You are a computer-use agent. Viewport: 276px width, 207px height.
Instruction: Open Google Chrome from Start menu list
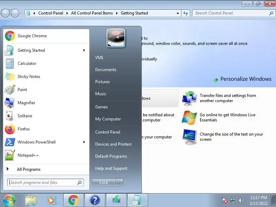click(46, 36)
